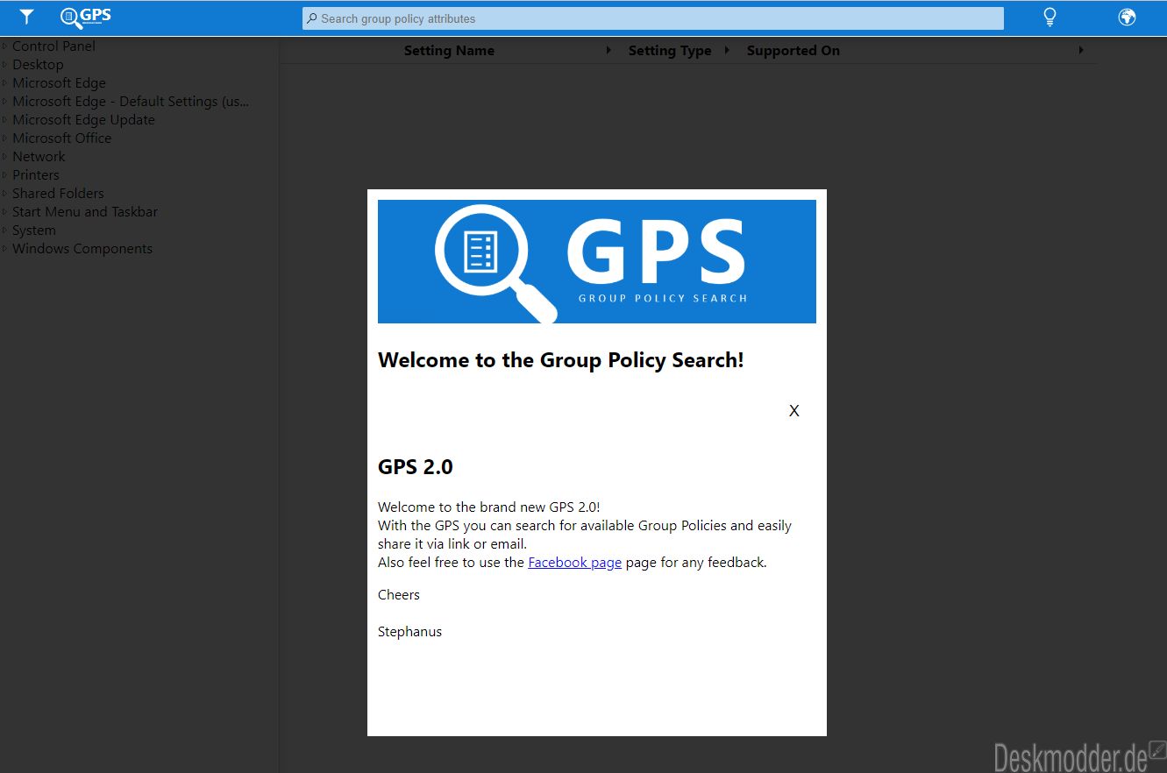
Task: Click the 'Cheers' text
Action: [x=399, y=595]
